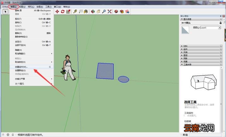Image resolution: width=226 pixels, height=137 pixels.
Task: Click first round status bar icon
Action: pyautogui.click(x=3, y=135)
